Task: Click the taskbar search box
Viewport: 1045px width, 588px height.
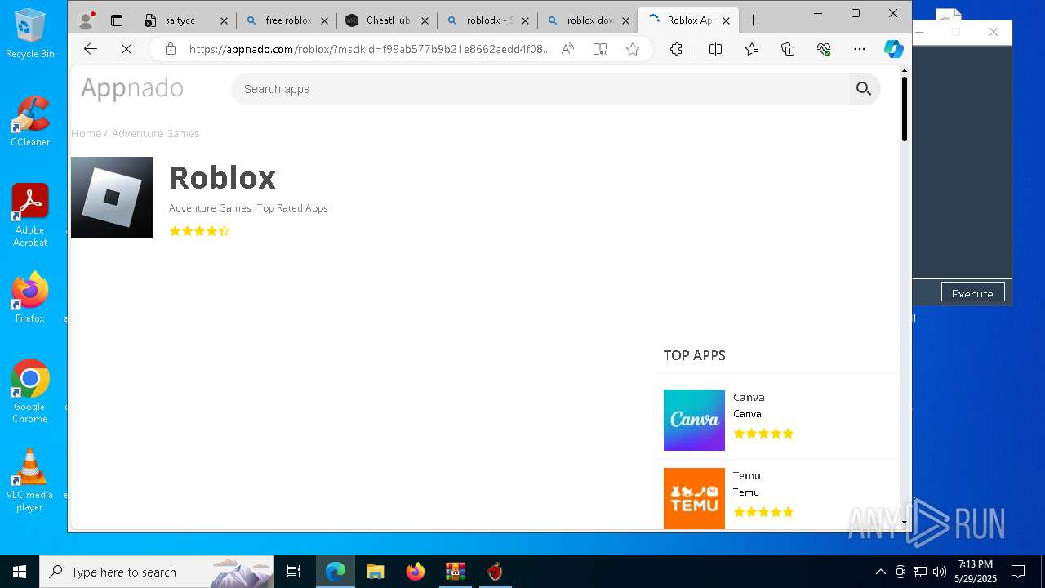Action: point(157,572)
